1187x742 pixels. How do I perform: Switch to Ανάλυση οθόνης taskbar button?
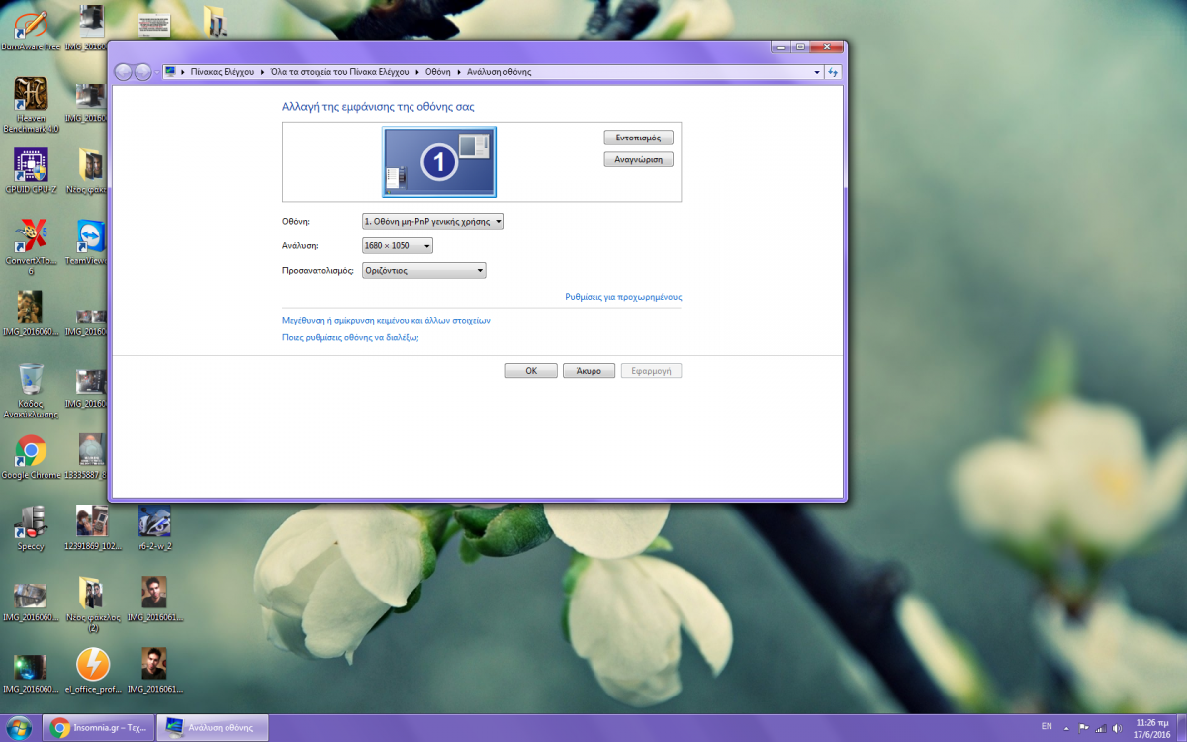click(214, 728)
